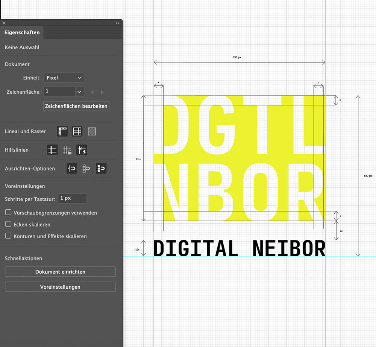Enable snap to point in Ausrichten-Optionen

tap(72, 169)
